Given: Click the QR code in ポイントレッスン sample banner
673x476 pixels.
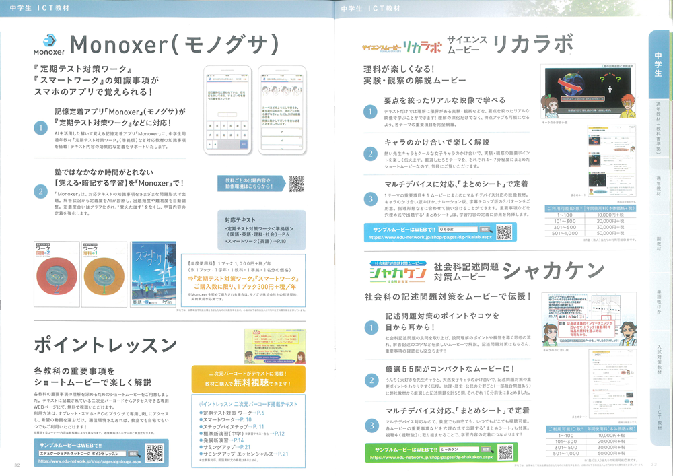Looking at the screenshot, I should pyautogui.click(x=155, y=453).
